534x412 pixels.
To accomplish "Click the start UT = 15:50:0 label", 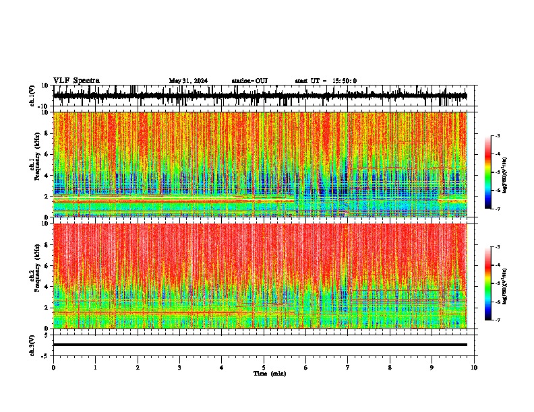I will (326, 81).
